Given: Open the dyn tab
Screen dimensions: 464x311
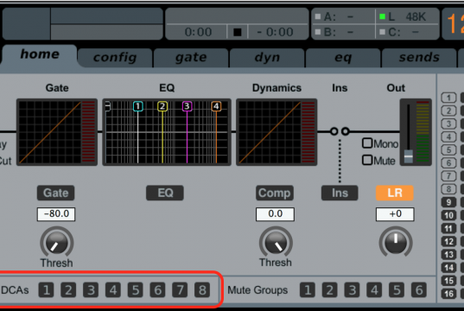Looking at the screenshot, I should (267, 58).
